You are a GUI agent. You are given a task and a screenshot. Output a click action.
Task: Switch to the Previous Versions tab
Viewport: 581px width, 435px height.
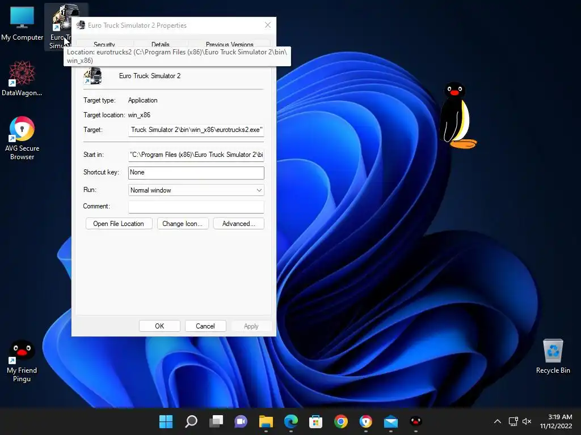click(229, 44)
